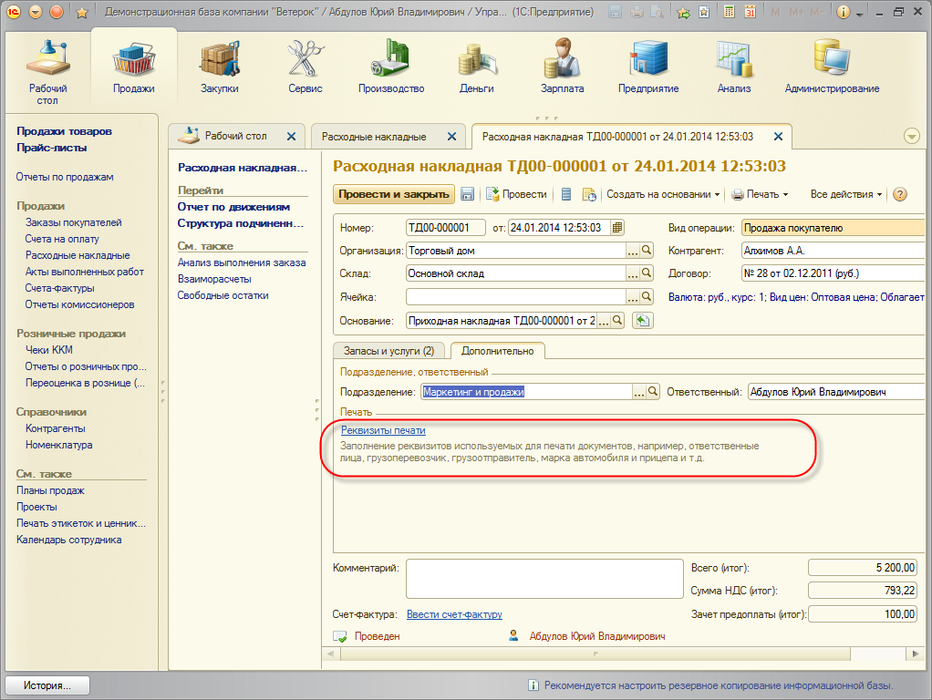The width and height of the screenshot is (932, 700).
Task: Open the Все действия dropdown
Action: 845,194
